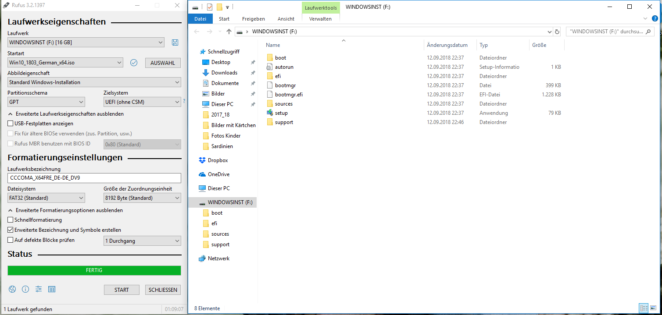Click the drive icon in the Explorer title bar

coord(195,7)
